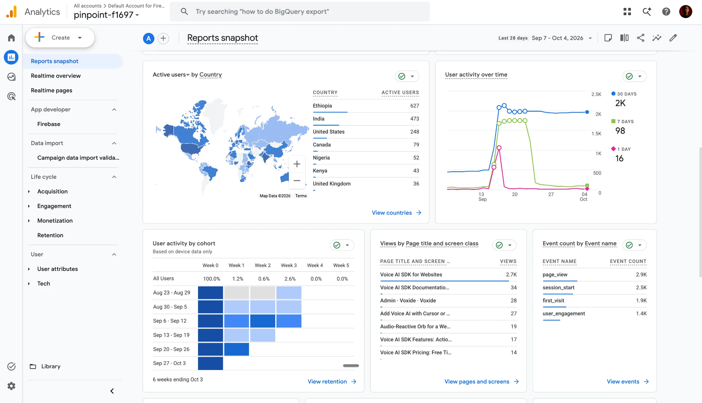Open the Library folder

pos(45,366)
